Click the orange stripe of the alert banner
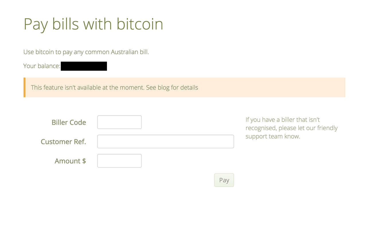This screenshot has width=367, height=233. [24, 87]
